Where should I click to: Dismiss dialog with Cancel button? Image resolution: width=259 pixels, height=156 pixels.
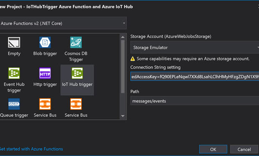[244, 149]
